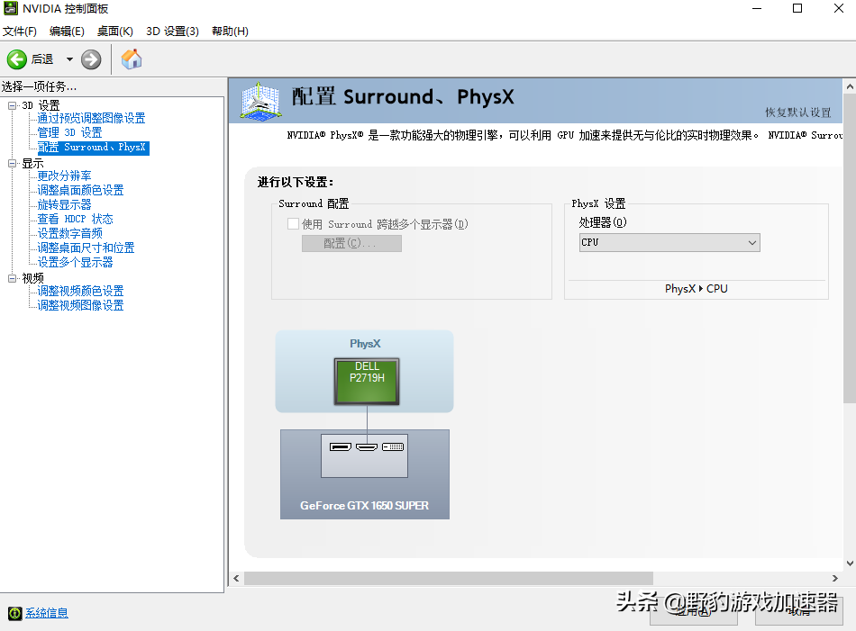Open 查看 HDCP 状态 task

click(75, 219)
